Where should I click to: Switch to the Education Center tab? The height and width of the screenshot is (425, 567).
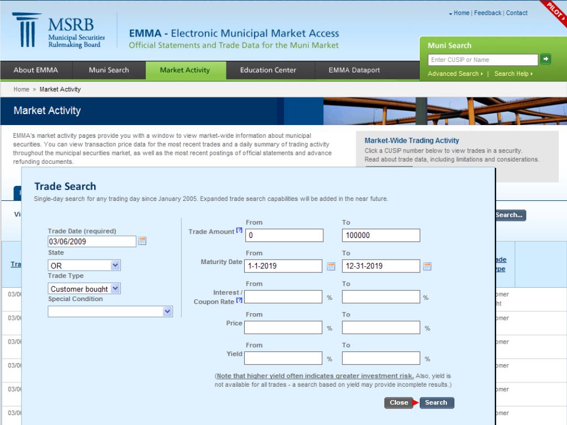(x=268, y=70)
